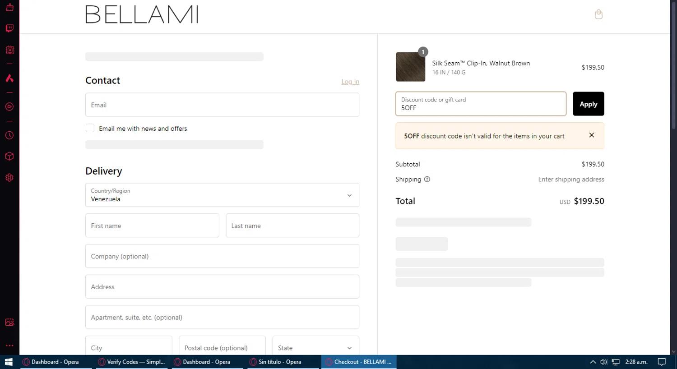
Task: Switch to the Checkout - BELLAMI taskbar window
Action: (359, 362)
